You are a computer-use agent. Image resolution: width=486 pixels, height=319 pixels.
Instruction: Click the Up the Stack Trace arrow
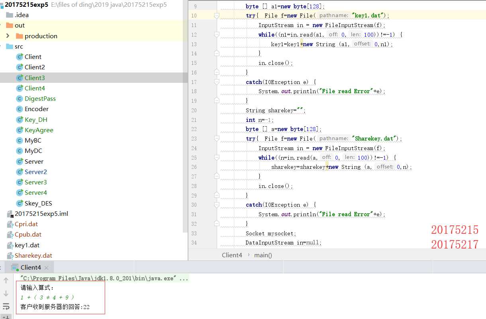pos(6,280)
